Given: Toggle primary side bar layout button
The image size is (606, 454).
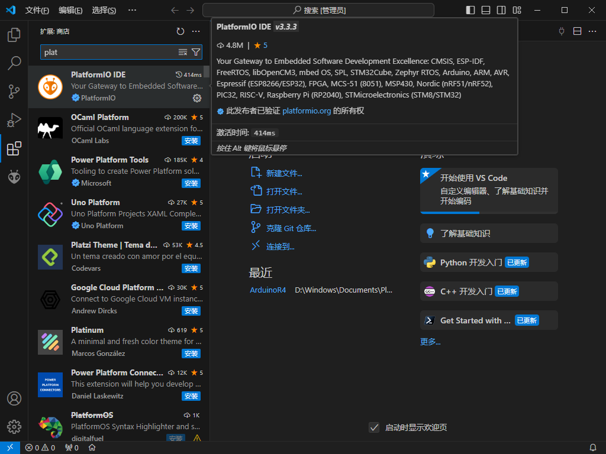Looking at the screenshot, I should tap(470, 10).
